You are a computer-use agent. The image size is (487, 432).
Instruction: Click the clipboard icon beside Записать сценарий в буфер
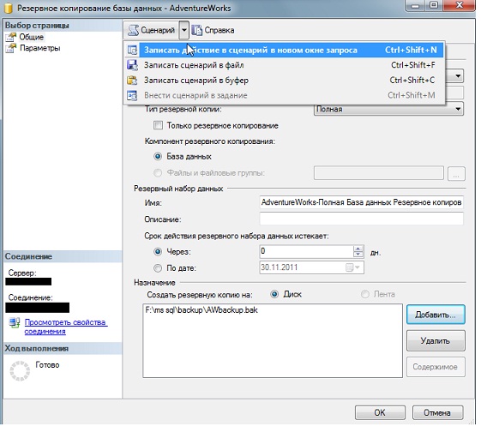pos(132,80)
